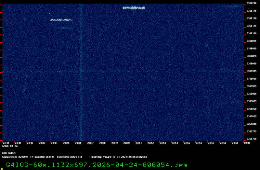This screenshot has height=170, width=260.
Task: Click the 23:40 time axis label
Action: (6, 143)
